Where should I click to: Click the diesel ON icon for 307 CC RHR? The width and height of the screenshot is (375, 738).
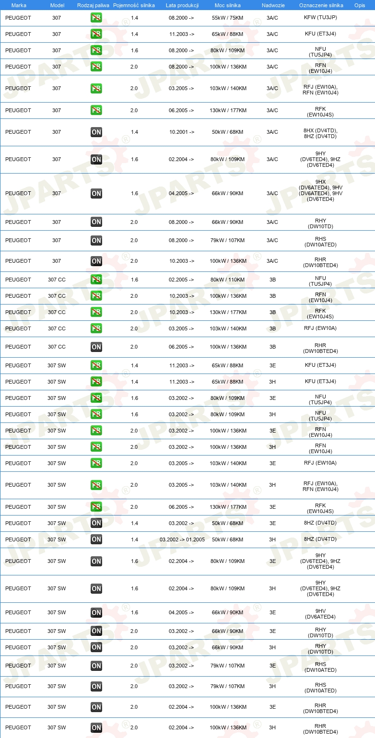click(x=96, y=347)
